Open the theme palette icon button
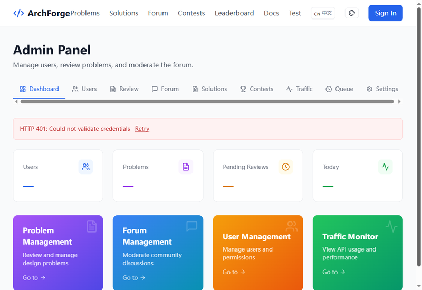422x290 pixels. (x=351, y=13)
